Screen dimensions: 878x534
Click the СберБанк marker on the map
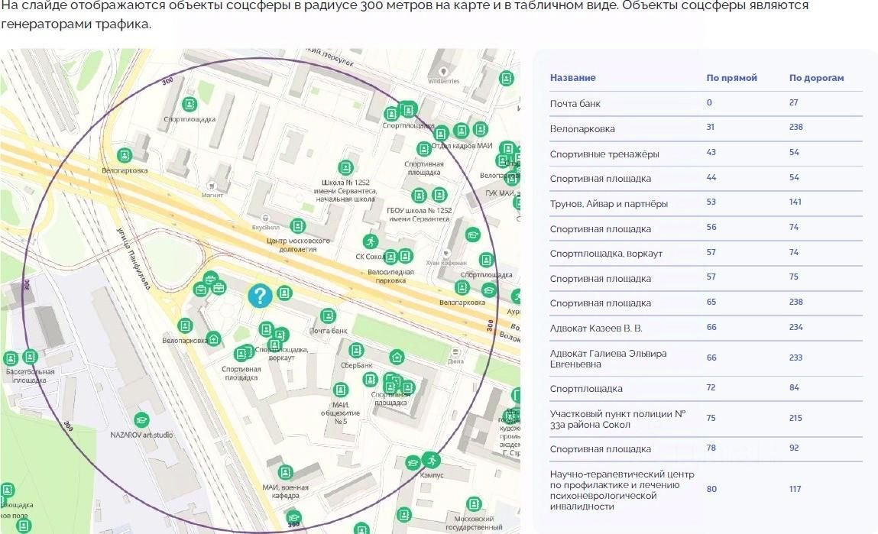tap(356, 351)
